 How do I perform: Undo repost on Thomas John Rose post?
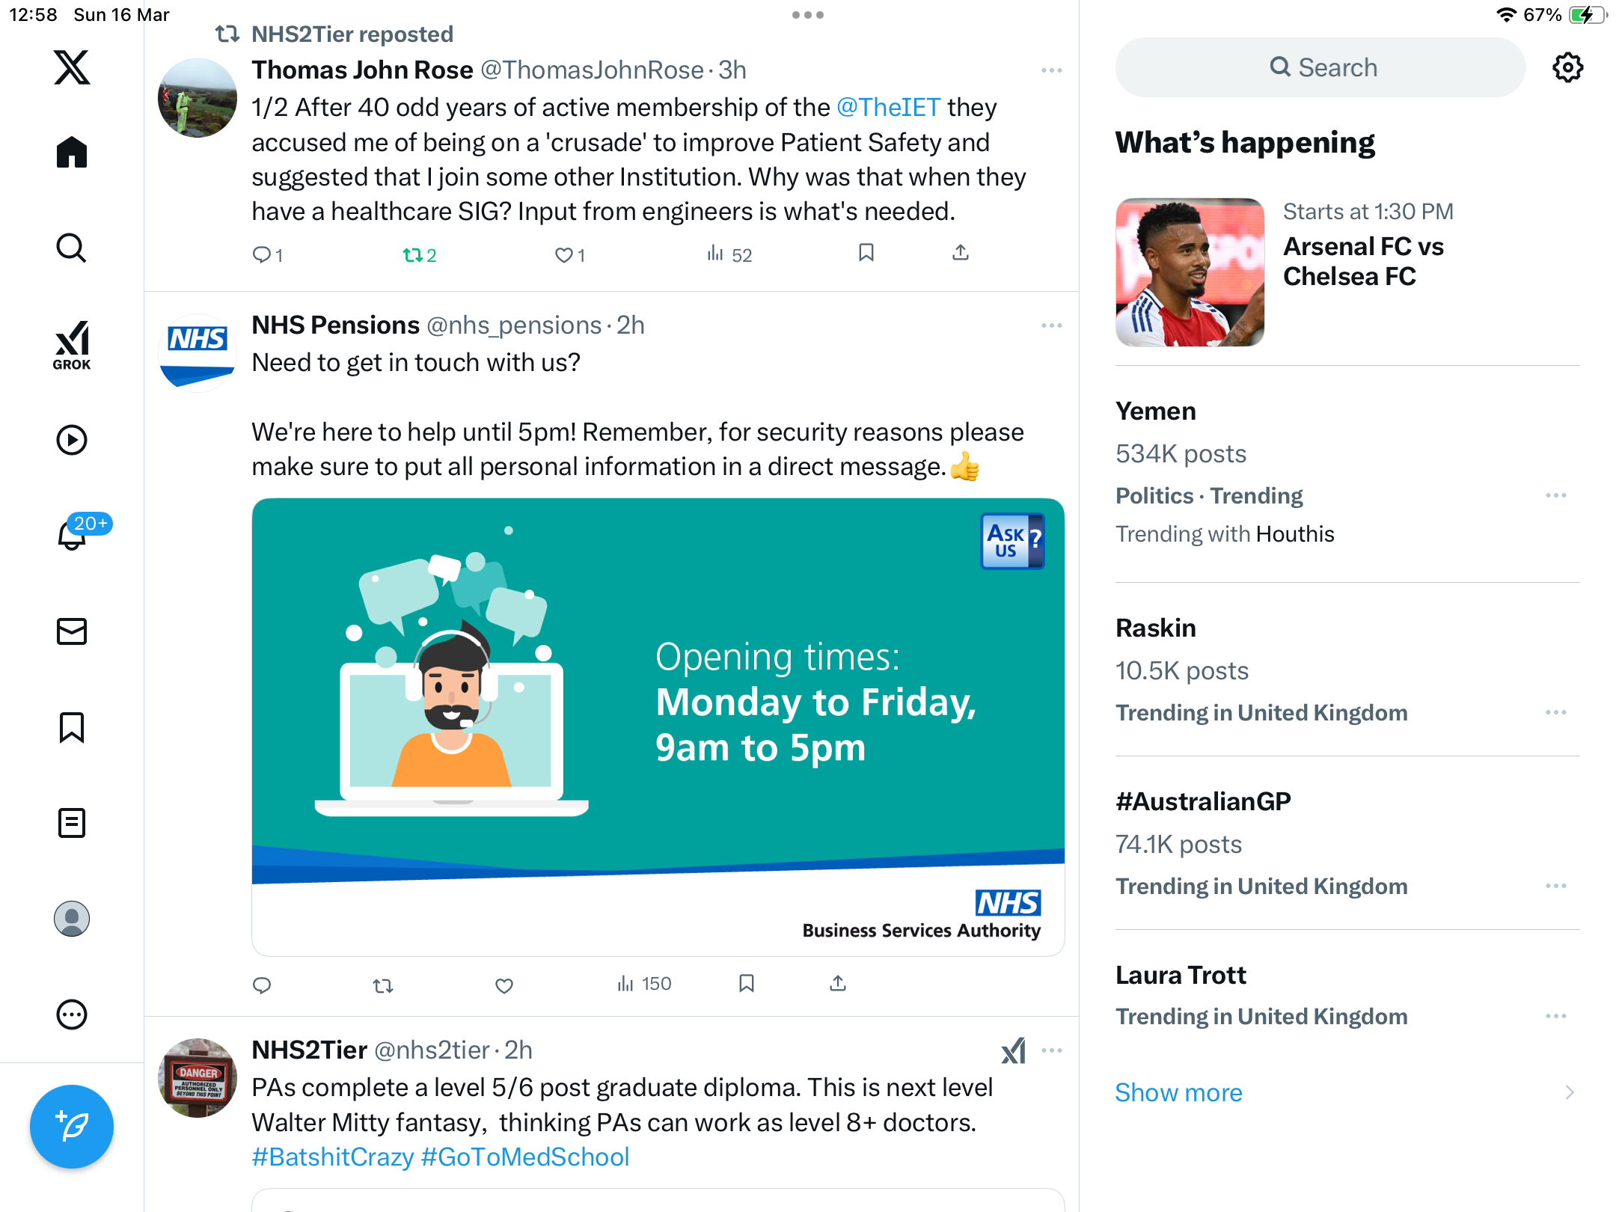tap(419, 255)
